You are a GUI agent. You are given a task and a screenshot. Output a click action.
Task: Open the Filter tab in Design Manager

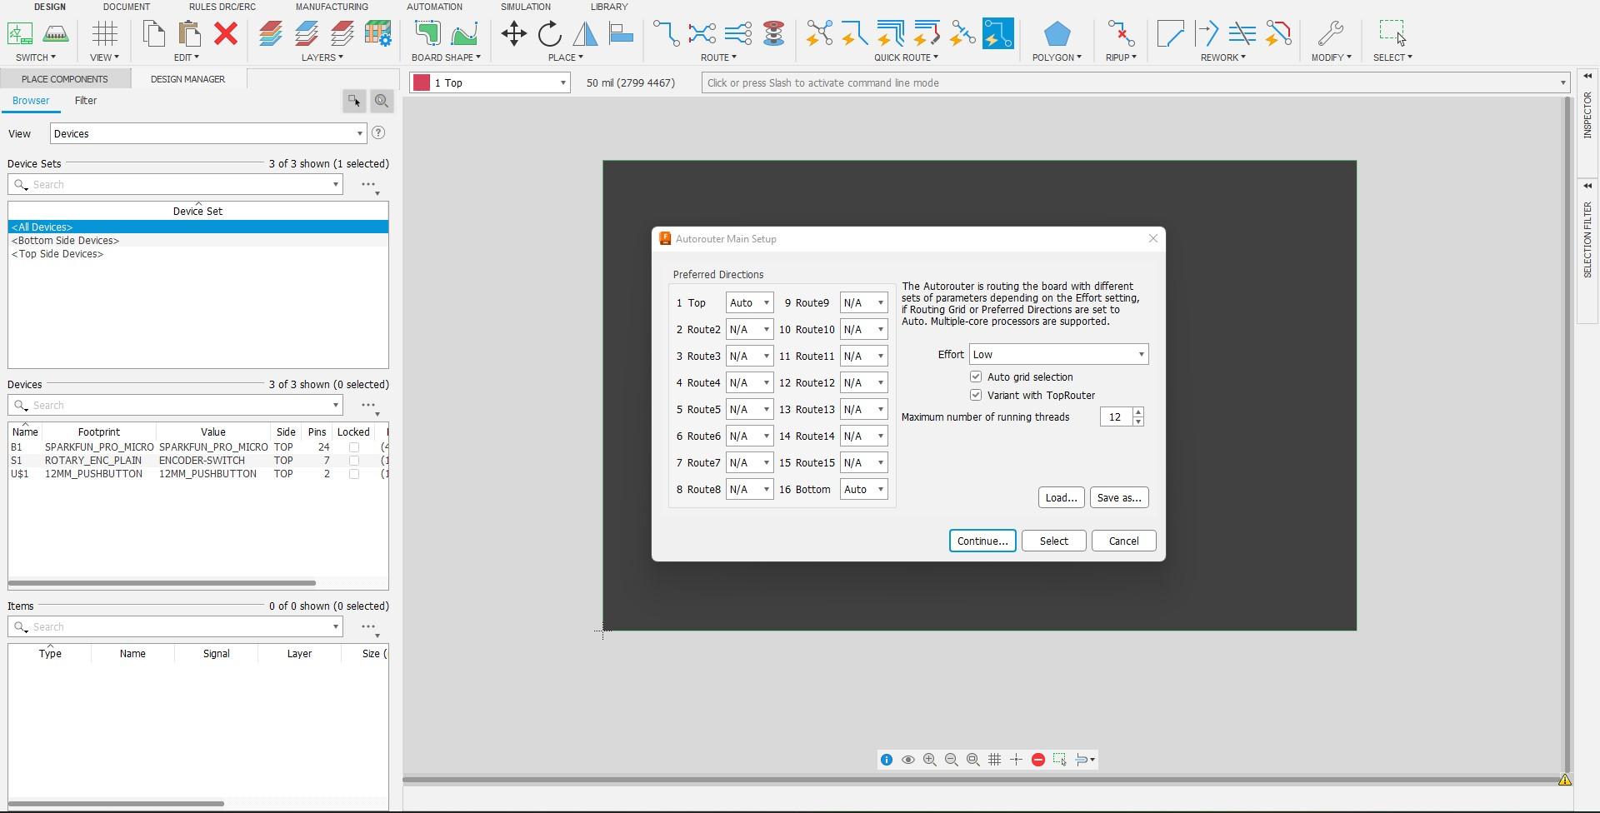pyautogui.click(x=86, y=101)
